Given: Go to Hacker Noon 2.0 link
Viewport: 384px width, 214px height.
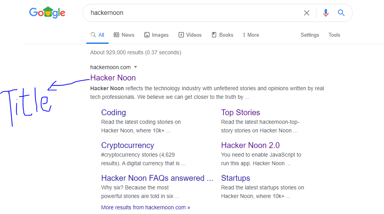Looking at the screenshot, I should (x=250, y=145).
